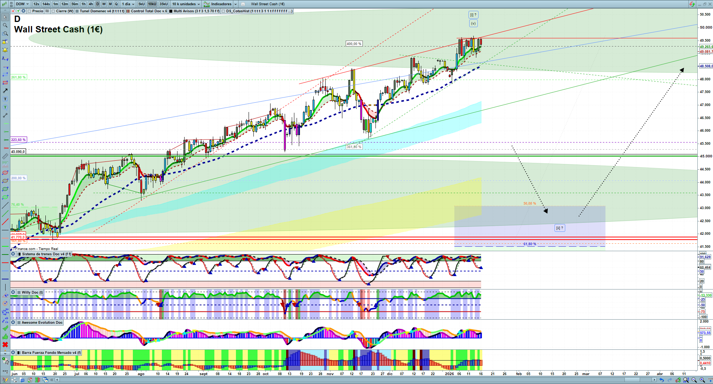The width and height of the screenshot is (713, 384).
Task: Toggle the Barra Fuerza Fondo Mercado panel square
Action: 19,353
